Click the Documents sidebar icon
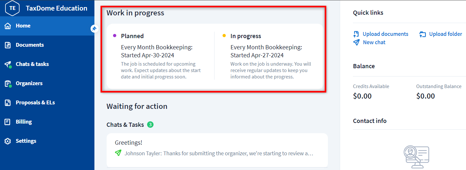This screenshot has height=170, width=466. tap(8, 45)
